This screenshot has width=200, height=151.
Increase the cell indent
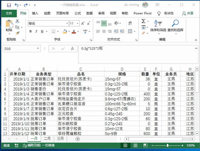pyautogui.click(x=122, y=31)
